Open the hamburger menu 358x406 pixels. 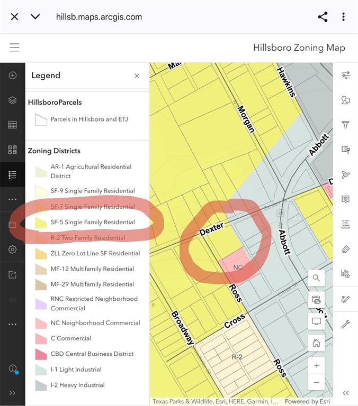pos(14,48)
